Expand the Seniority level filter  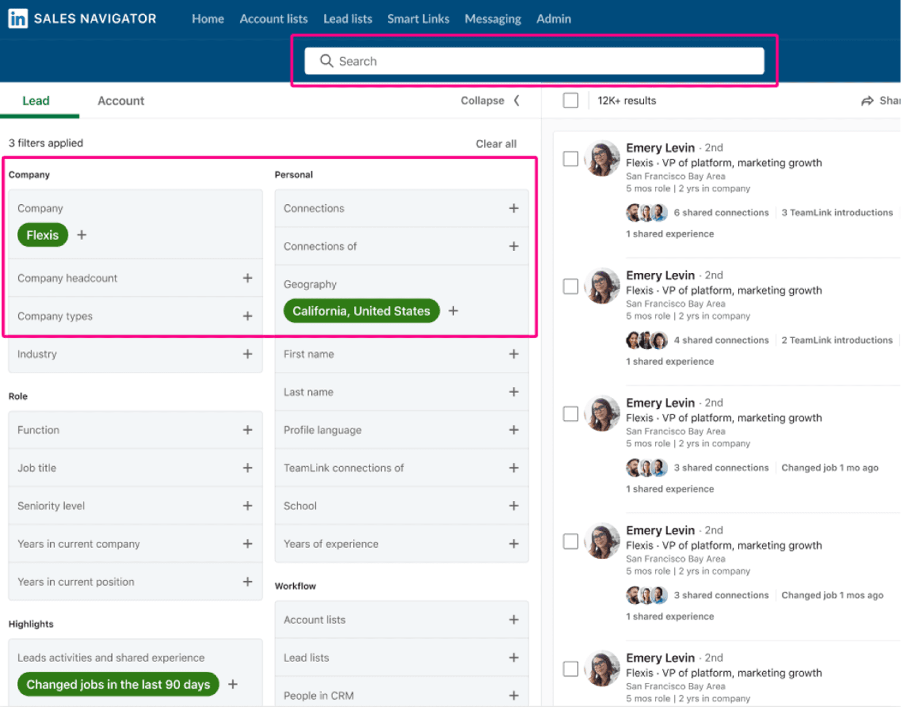(x=135, y=505)
